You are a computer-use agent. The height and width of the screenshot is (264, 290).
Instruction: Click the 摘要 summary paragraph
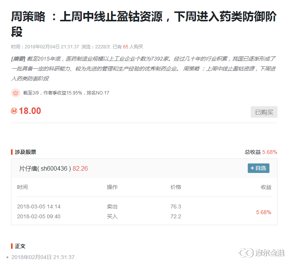tap(143, 69)
